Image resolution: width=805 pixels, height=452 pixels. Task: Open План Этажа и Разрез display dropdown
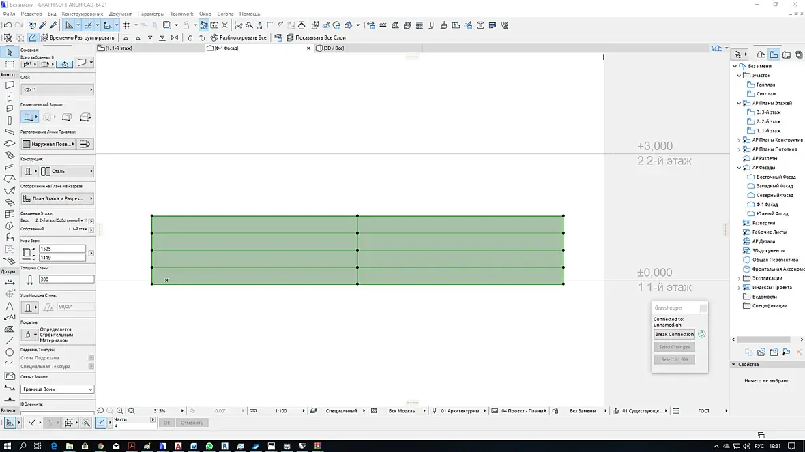click(x=57, y=198)
